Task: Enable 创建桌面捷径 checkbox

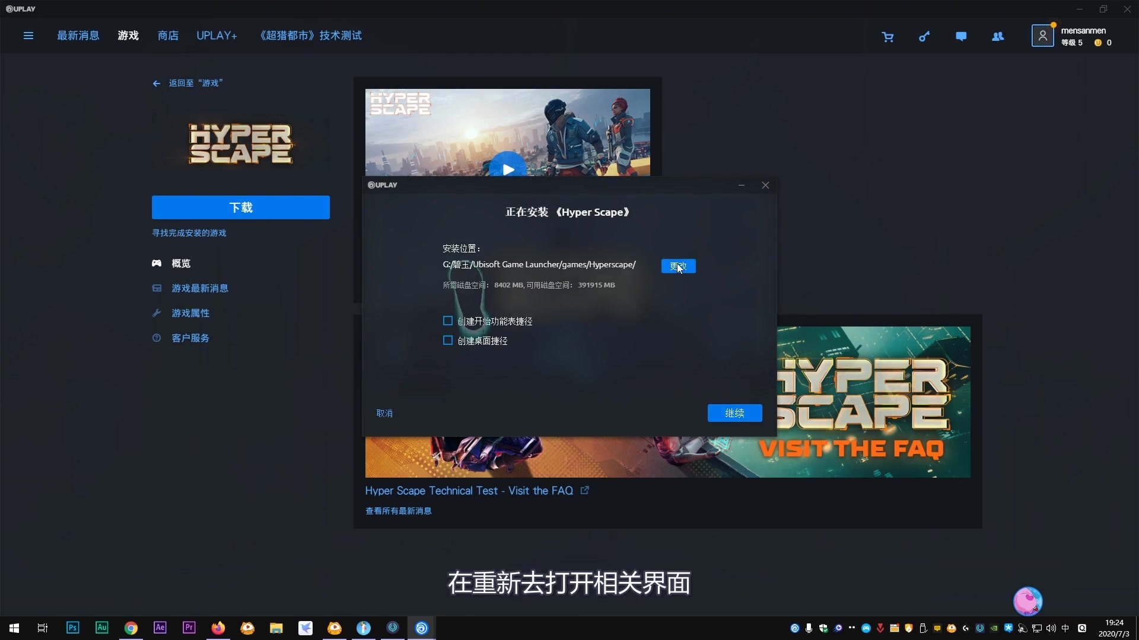Action: [x=447, y=340]
